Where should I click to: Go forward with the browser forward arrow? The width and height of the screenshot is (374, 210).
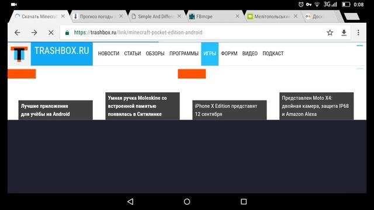tap(34, 33)
